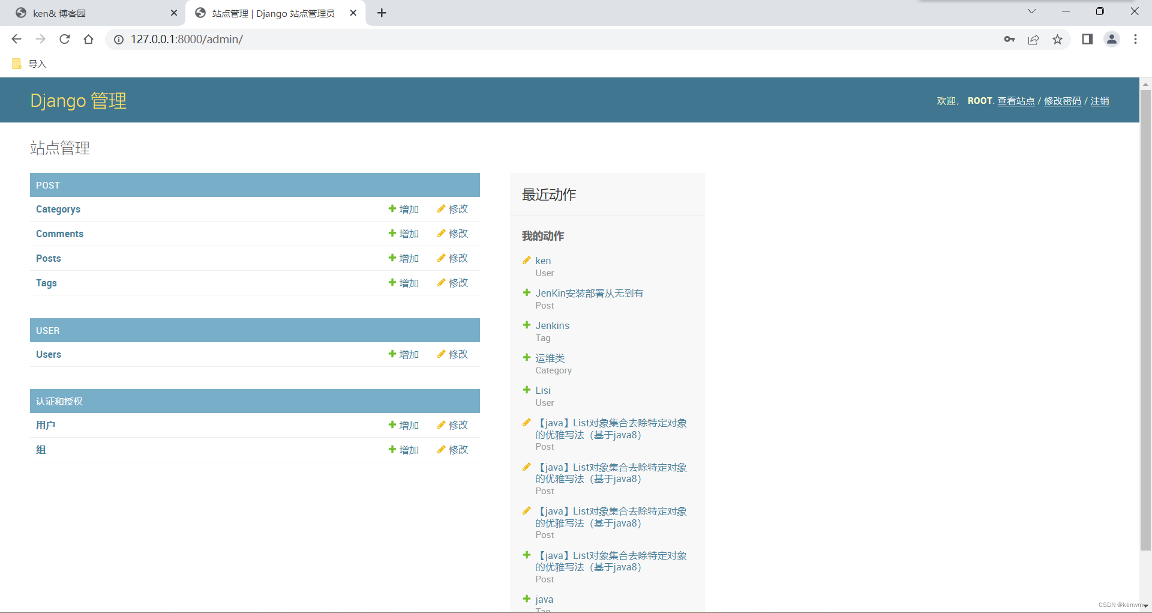Click 修改 in the Tags row

click(x=453, y=283)
